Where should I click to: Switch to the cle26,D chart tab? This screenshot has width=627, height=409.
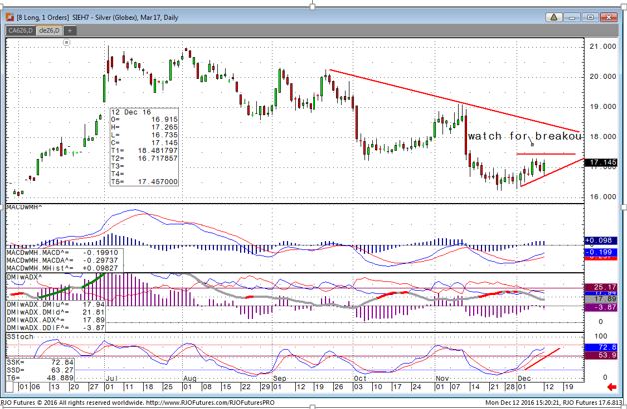pyautogui.click(x=49, y=31)
